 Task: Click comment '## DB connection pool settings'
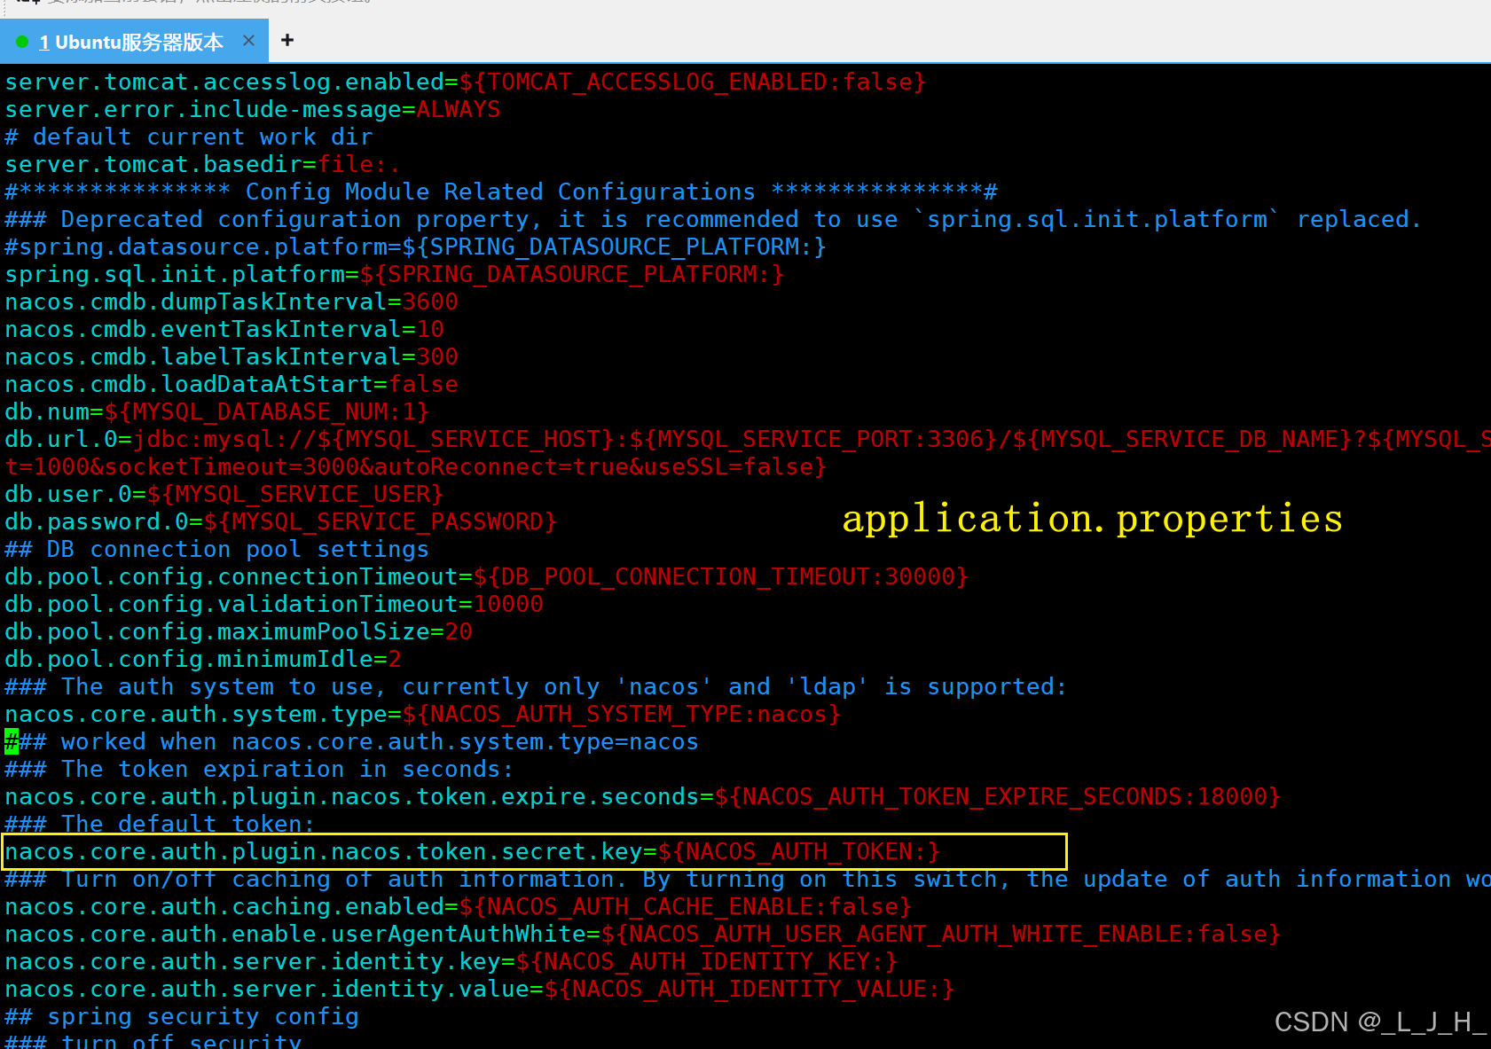coord(217,549)
